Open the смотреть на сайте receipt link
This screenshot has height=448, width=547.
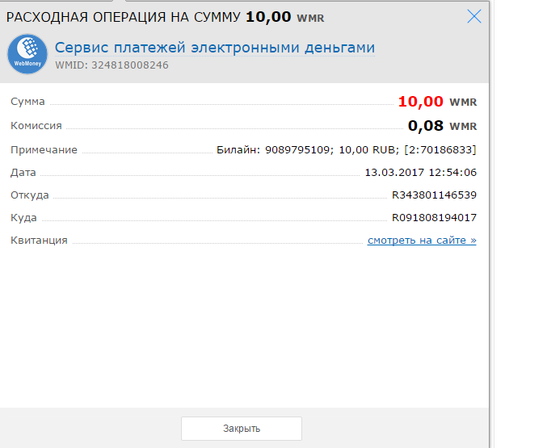(x=422, y=241)
